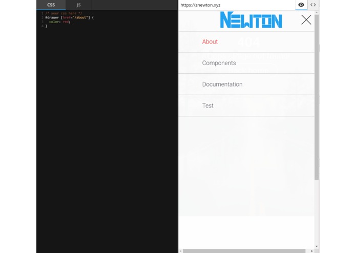Screen dimensions: 356x253
Task: Click the scroll right arrow in preview
Action: pos(312,251)
